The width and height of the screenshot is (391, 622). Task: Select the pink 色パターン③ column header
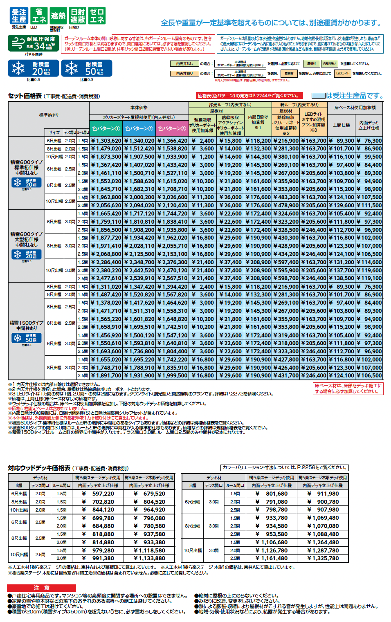point(172,128)
